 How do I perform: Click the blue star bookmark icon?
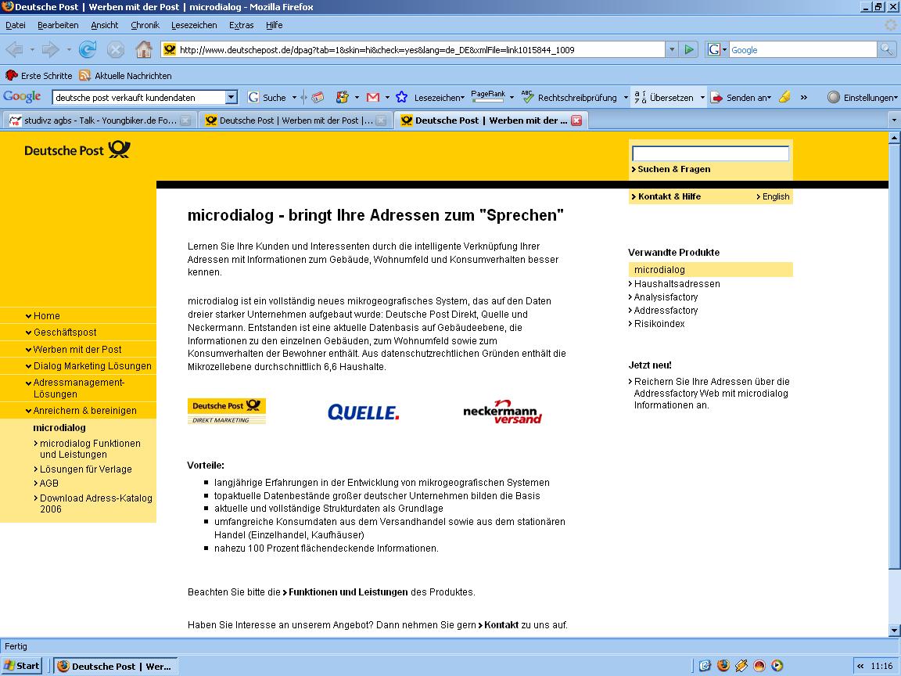401,98
